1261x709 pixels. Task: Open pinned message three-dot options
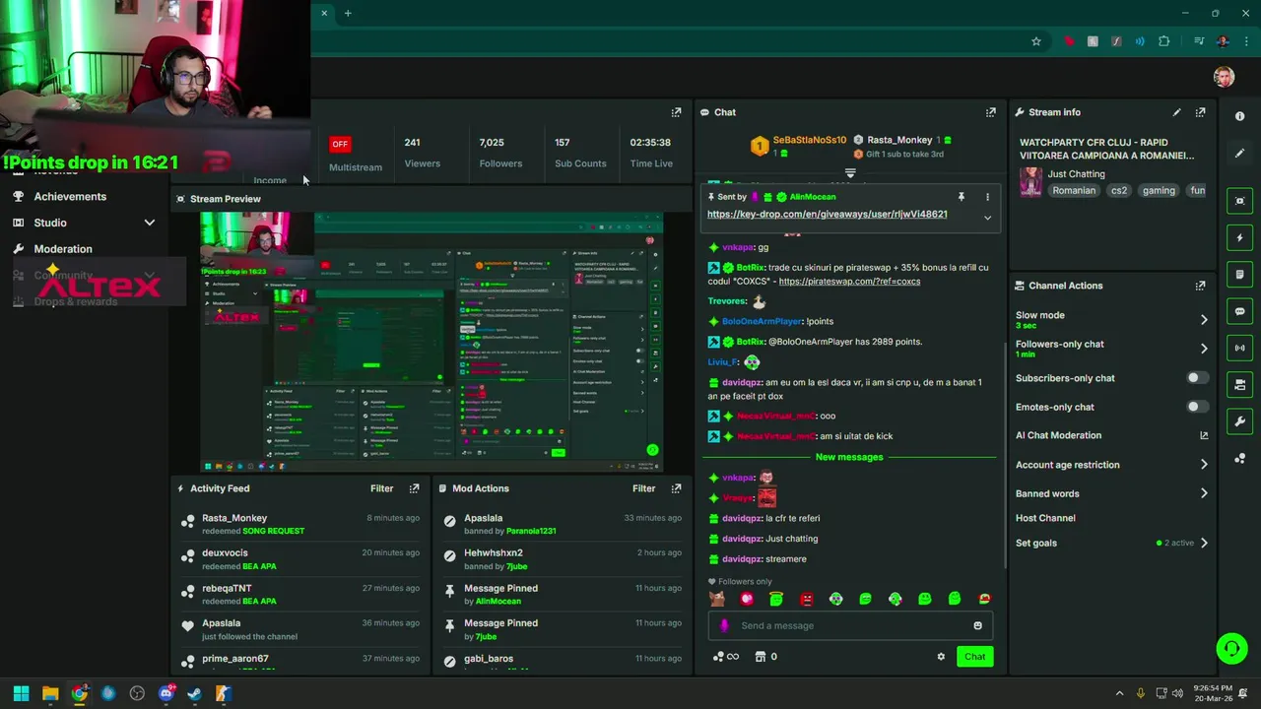coord(987,197)
